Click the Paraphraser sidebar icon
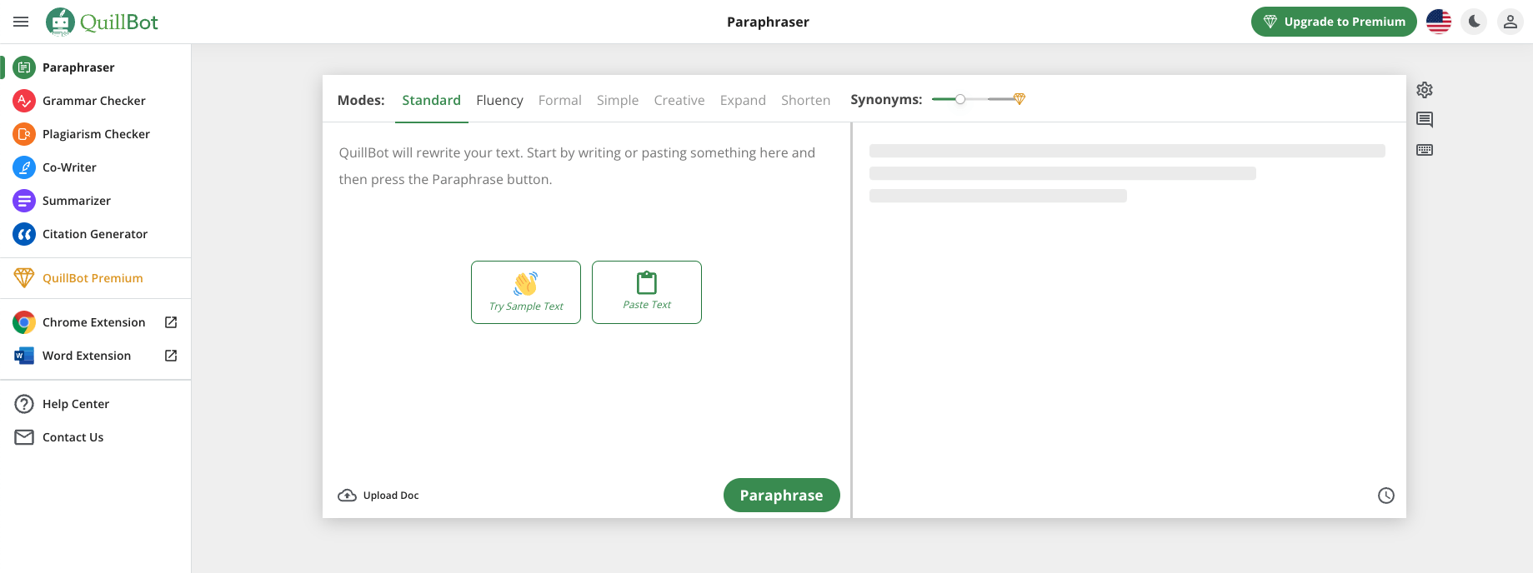Image resolution: width=1533 pixels, height=573 pixels. (x=24, y=67)
